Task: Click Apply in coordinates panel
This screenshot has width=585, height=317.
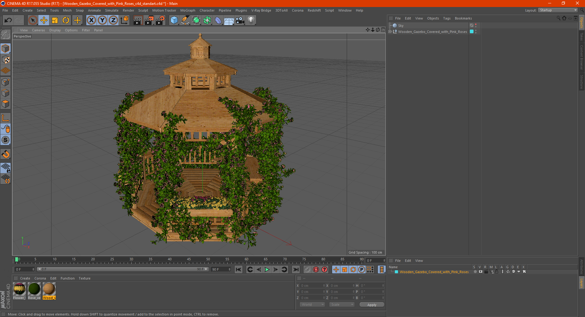Action: click(372, 305)
